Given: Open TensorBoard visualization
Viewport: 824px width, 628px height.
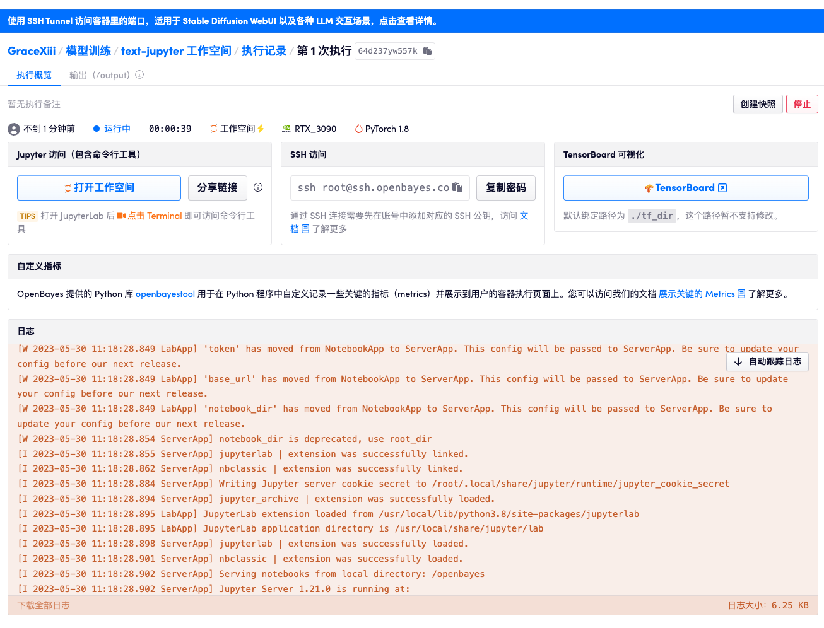Looking at the screenshot, I should [686, 188].
